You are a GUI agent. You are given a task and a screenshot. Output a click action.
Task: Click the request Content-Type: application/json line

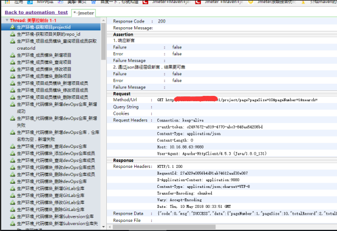click(x=189, y=133)
